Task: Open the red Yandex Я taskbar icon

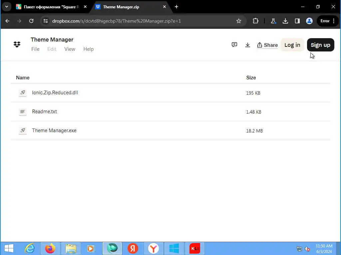Action: point(133,248)
